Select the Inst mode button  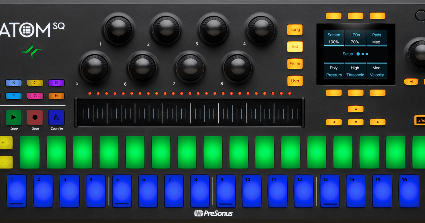coord(295,47)
